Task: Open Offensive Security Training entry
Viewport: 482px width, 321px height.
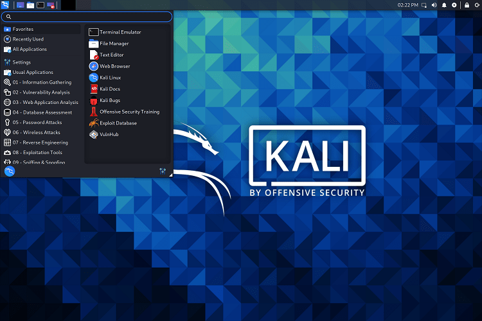Action: [128, 112]
